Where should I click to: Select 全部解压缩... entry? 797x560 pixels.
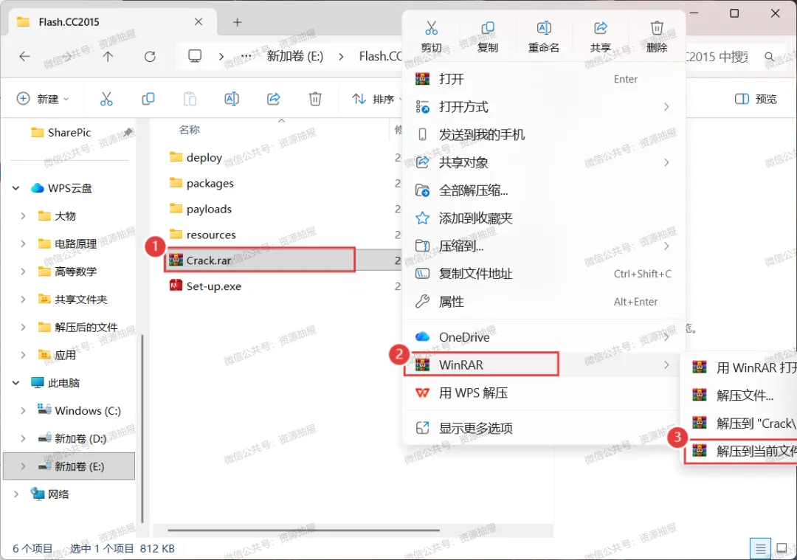click(x=544, y=190)
